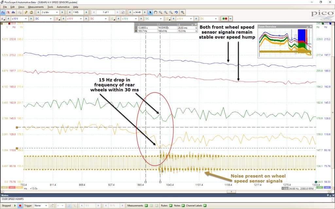Switch to Scope mode icon
Image resolution: width=335 pixels, height=209 pixels.
coord(3,12)
